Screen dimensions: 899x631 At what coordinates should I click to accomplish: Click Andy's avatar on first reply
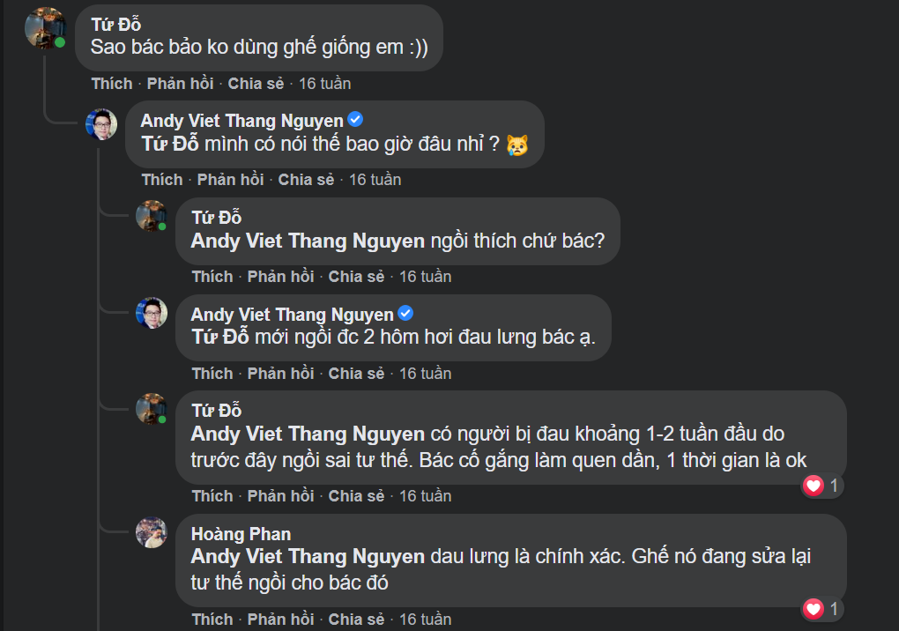(x=101, y=124)
